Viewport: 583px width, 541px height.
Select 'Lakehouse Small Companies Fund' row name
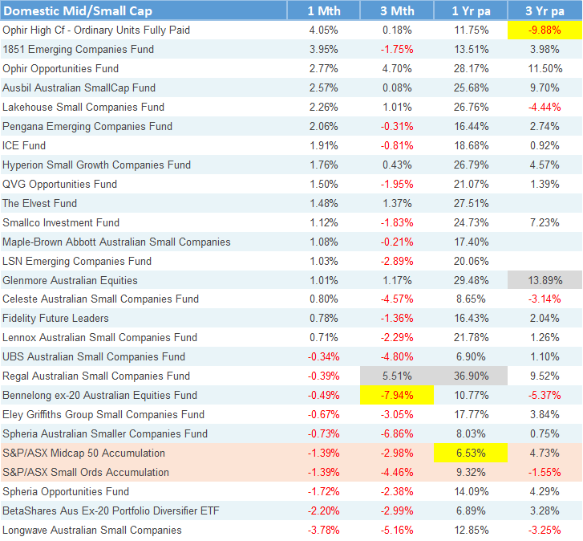83,108
